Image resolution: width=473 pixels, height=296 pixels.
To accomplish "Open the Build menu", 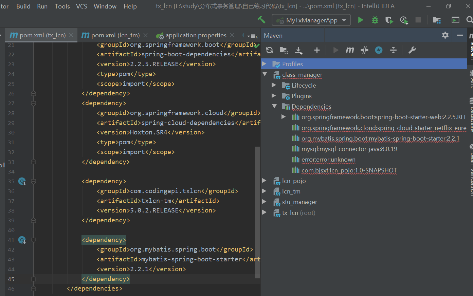I will pos(23,6).
